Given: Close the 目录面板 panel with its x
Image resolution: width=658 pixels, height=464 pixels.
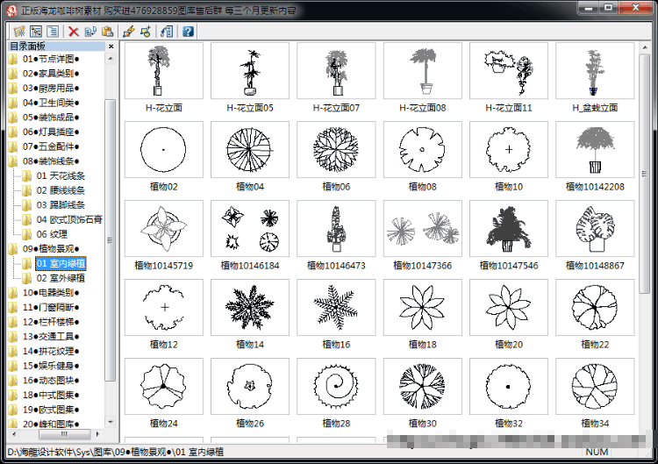Looking at the screenshot, I should tap(111, 46).
